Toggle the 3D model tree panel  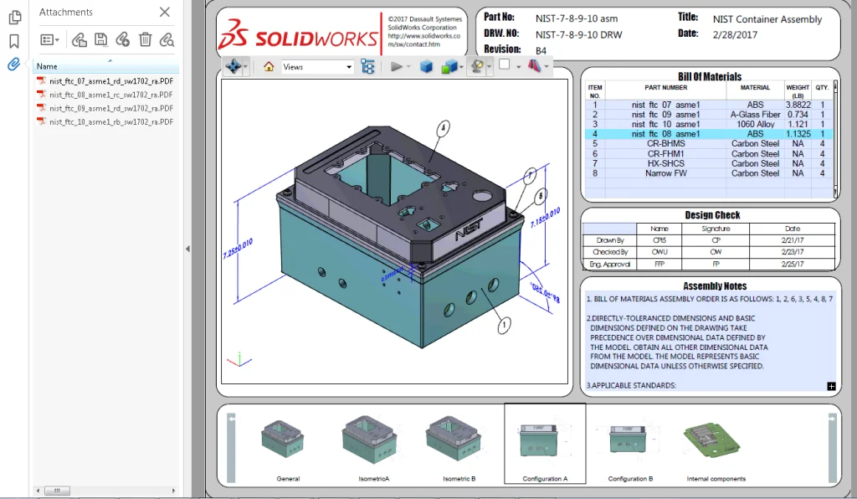click(x=368, y=67)
